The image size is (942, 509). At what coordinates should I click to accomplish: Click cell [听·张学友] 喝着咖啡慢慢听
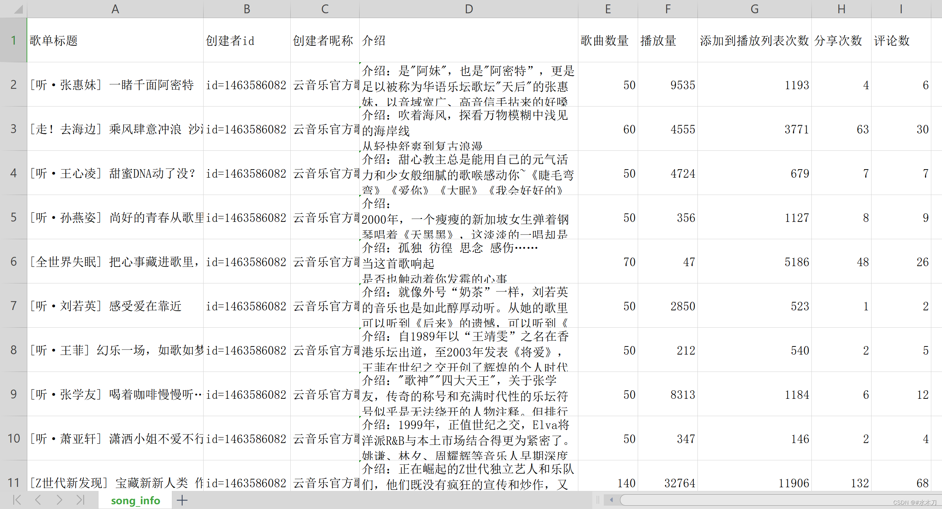[x=115, y=394]
